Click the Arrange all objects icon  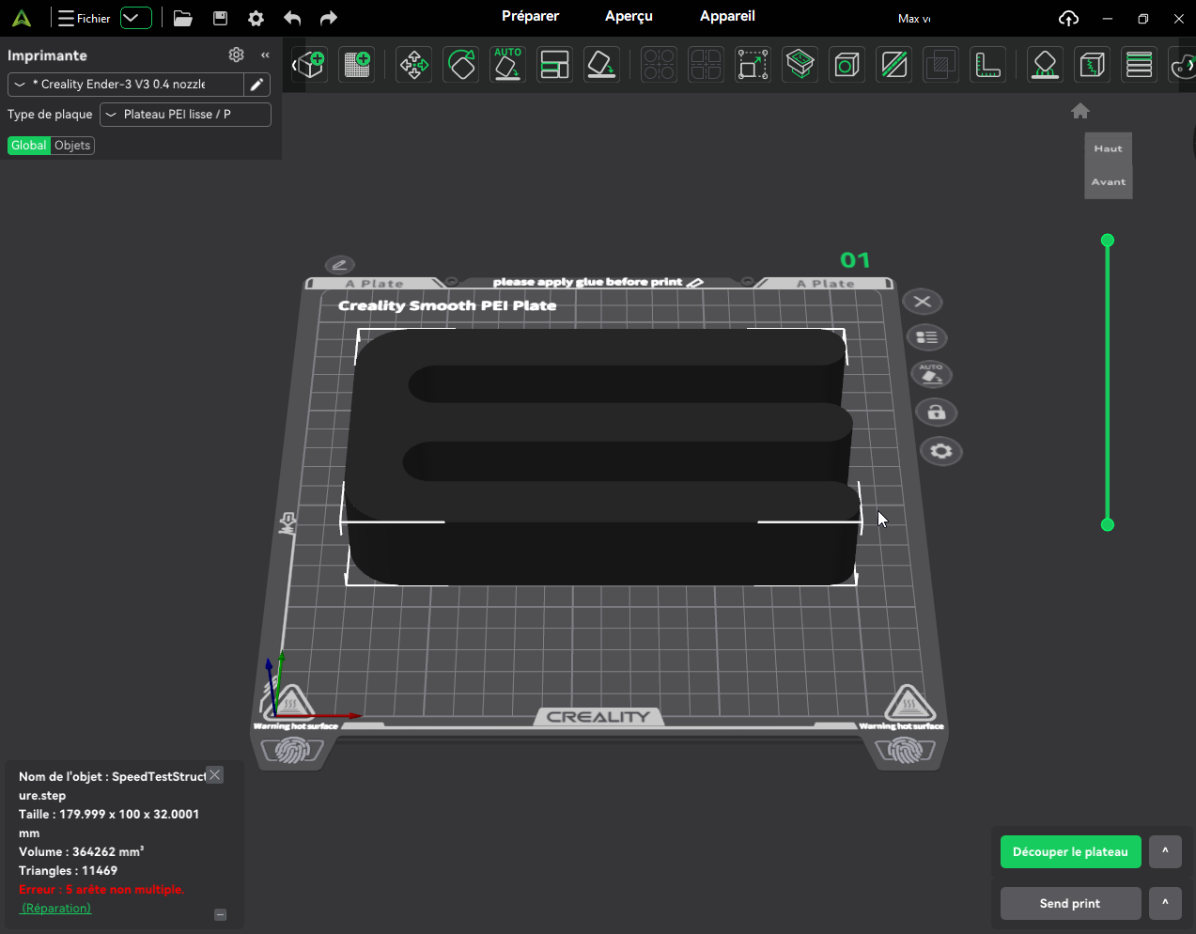click(554, 65)
